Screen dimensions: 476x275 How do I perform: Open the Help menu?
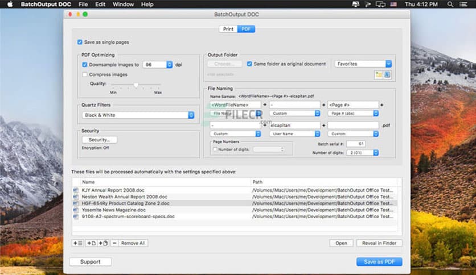tap(147, 4)
